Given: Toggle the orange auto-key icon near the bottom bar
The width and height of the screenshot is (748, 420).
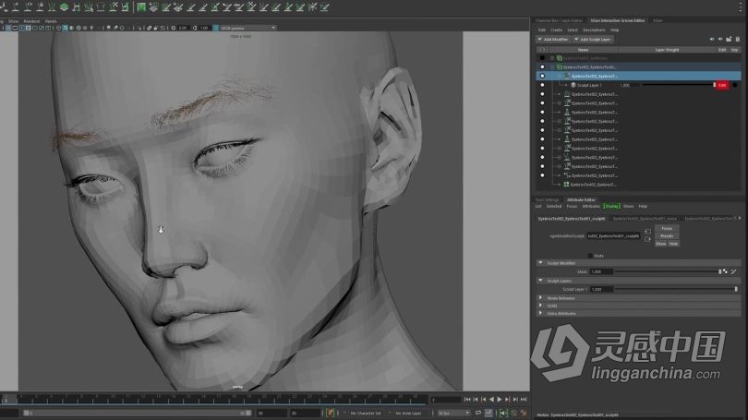Looking at the screenshot, I should (330, 413).
